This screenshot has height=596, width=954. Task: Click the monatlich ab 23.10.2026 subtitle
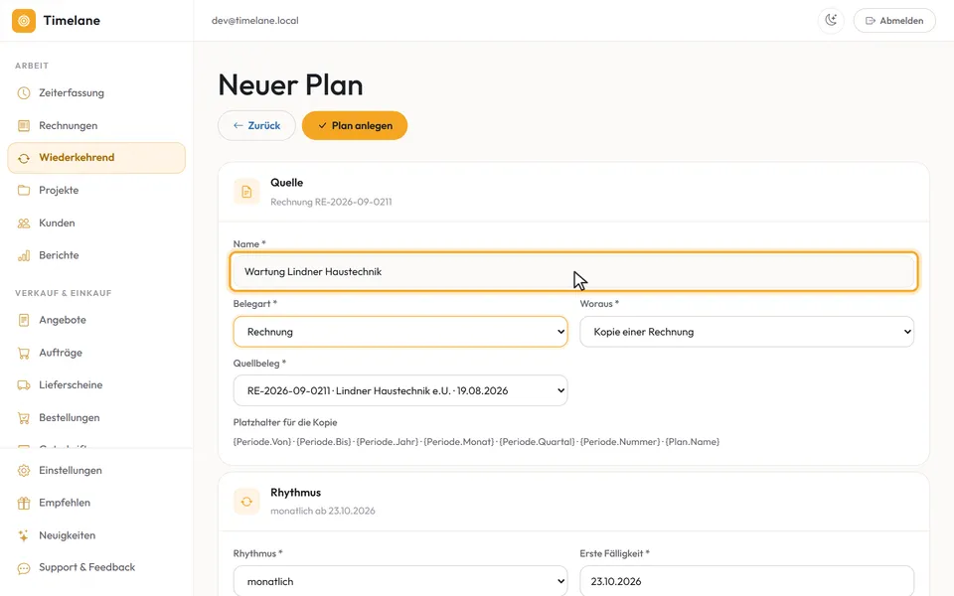(322, 511)
